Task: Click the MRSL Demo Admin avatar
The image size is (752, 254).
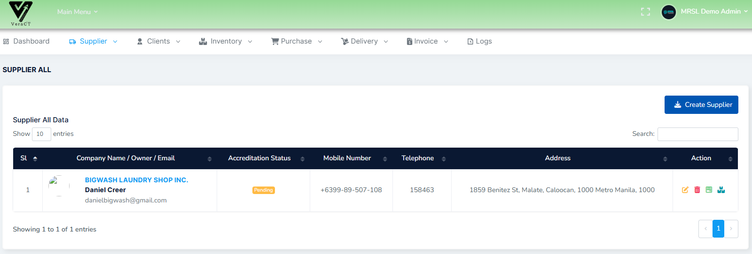Action: pos(668,12)
